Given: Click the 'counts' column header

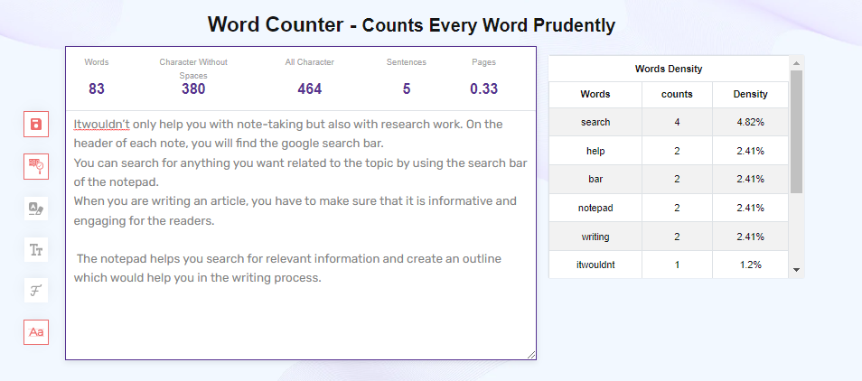Looking at the screenshot, I should coord(677,95).
